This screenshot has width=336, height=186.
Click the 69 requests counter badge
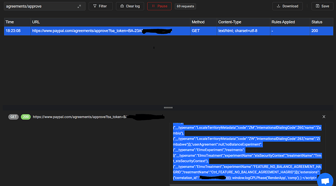click(x=185, y=6)
